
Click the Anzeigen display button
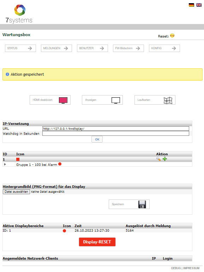tap(102, 100)
